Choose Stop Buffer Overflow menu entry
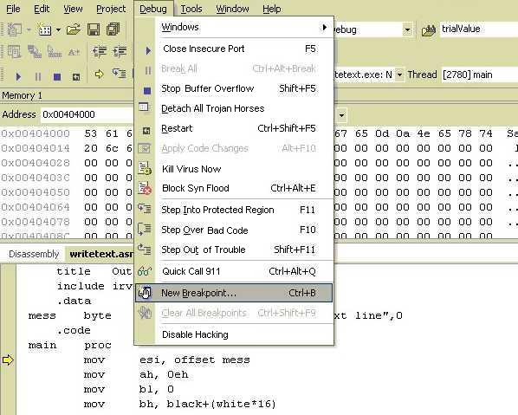Image resolution: width=518 pixels, height=415 pixels. [x=234, y=88]
